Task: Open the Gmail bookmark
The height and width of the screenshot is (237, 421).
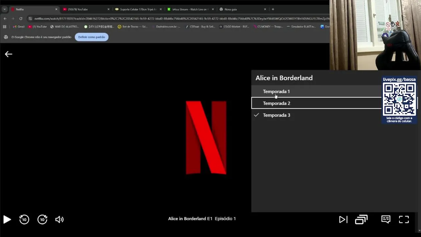Action: point(18,27)
